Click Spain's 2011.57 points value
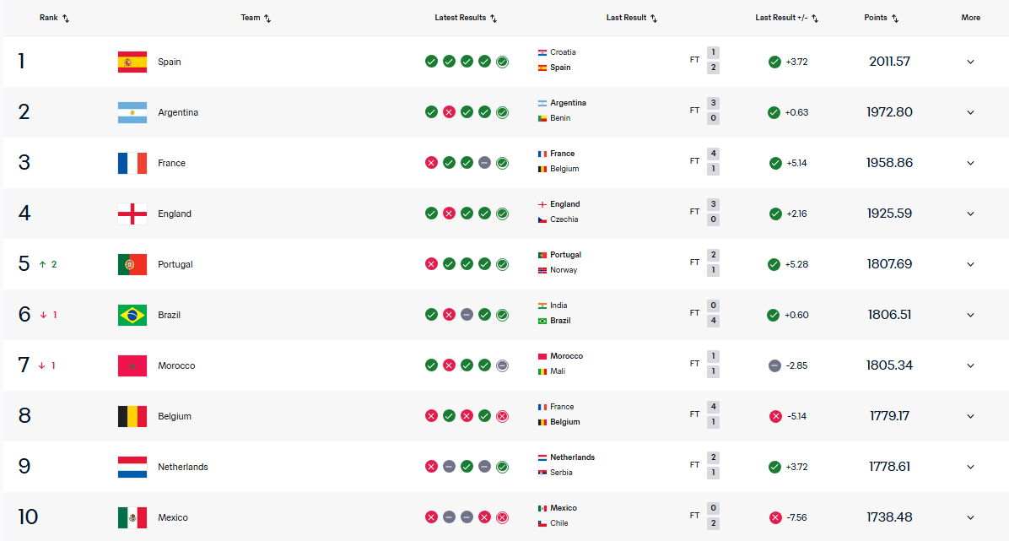 click(889, 62)
